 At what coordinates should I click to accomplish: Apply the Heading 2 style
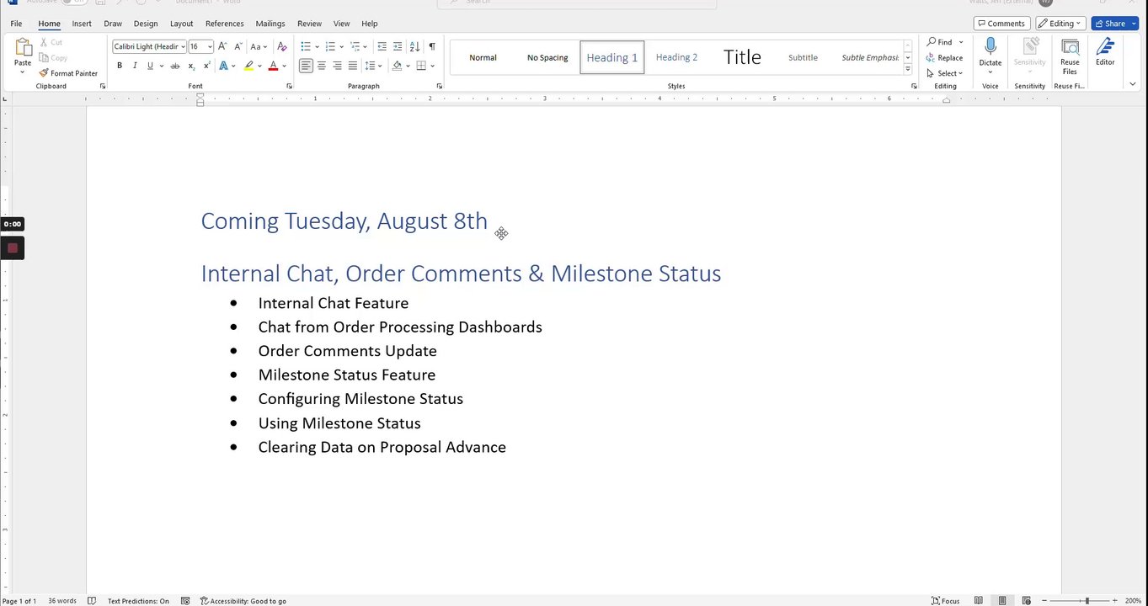676,57
